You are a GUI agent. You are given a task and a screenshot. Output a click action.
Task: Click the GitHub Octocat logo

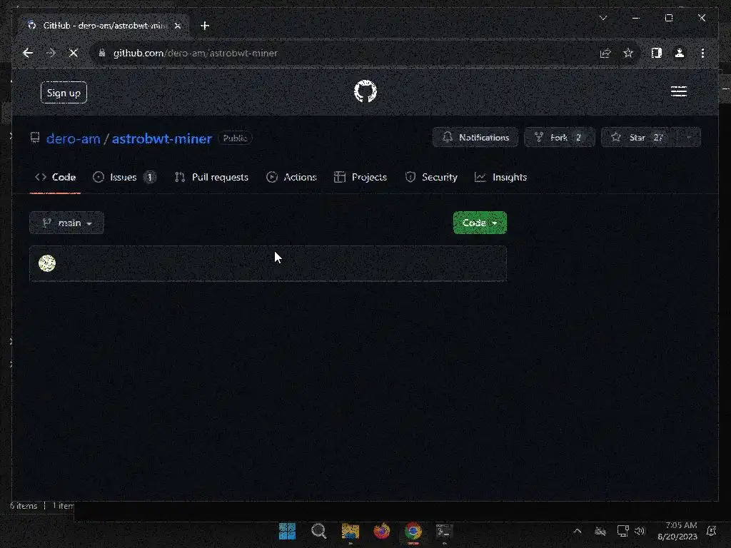tap(365, 91)
